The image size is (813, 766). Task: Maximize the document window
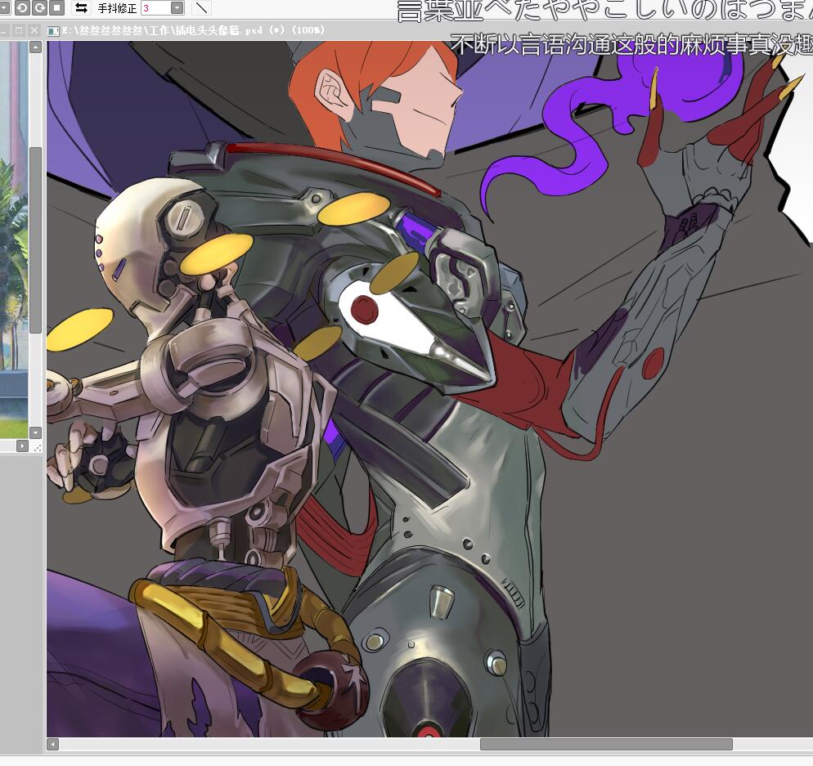pos(19,30)
